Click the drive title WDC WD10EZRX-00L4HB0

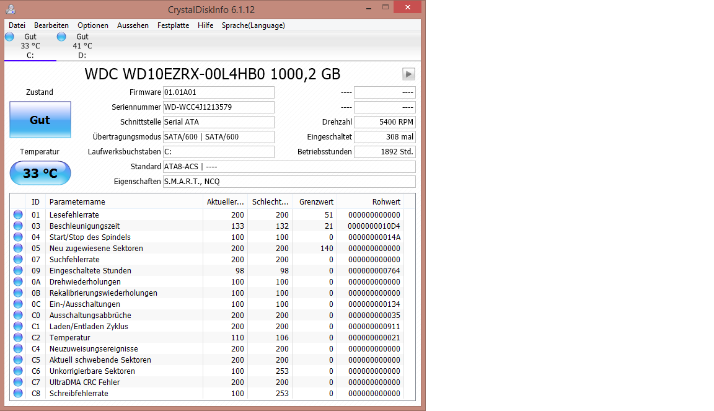(212, 74)
